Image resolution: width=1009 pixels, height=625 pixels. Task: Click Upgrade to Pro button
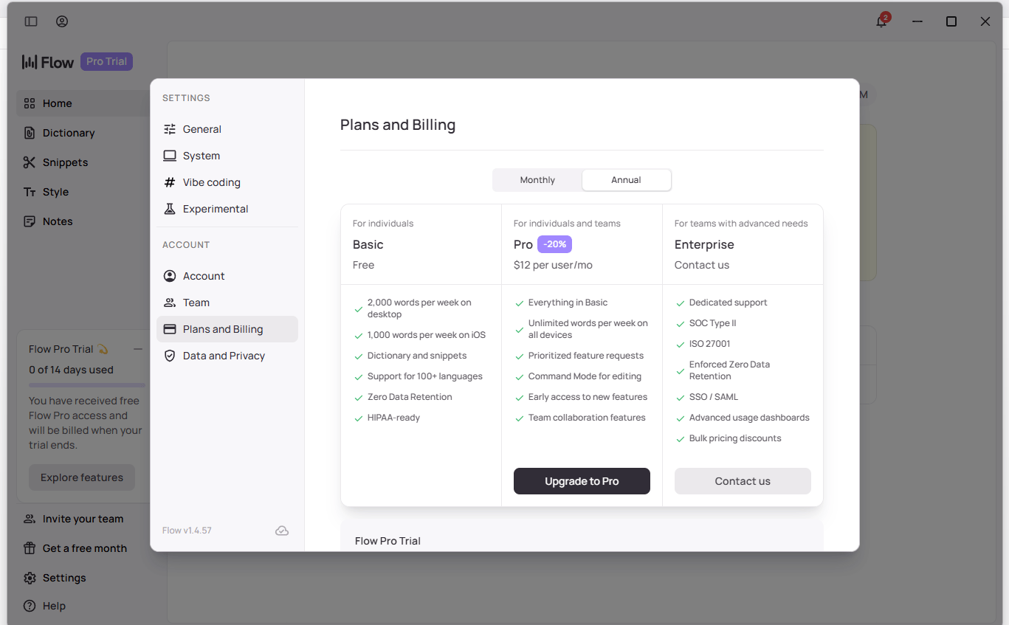pyautogui.click(x=582, y=481)
